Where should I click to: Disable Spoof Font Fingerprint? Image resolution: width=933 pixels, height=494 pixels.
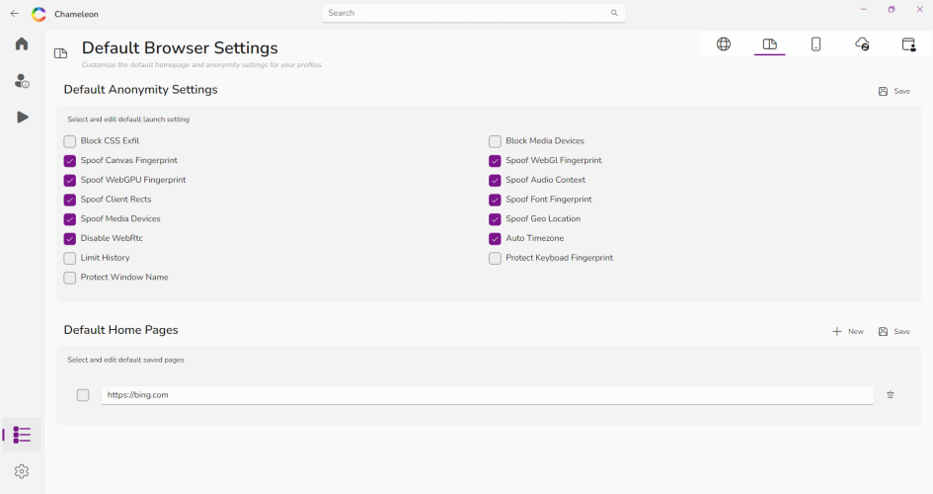(x=495, y=200)
